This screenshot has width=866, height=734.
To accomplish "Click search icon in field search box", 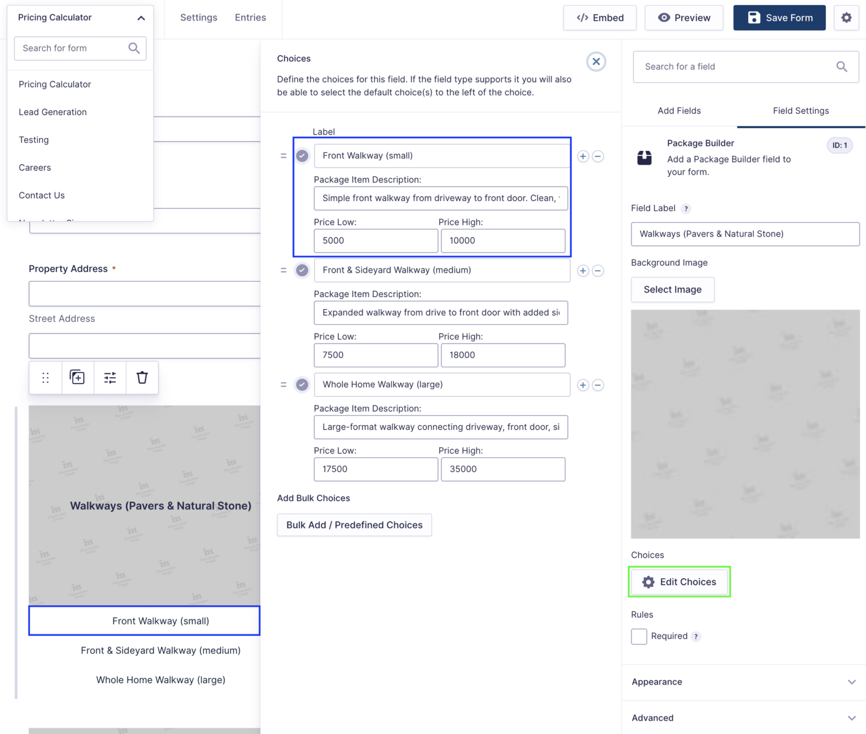I will (x=841, y=67).
